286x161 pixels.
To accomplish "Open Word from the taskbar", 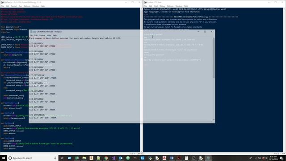I will [x=172, y=158].
